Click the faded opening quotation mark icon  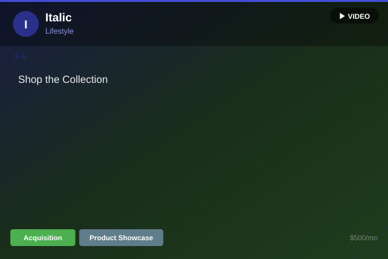(x=20, y=55)
